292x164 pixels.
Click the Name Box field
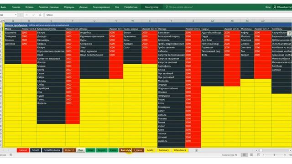[7, 15]
